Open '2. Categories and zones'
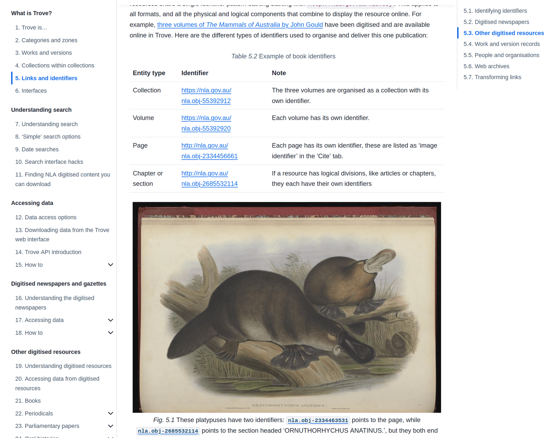The width and height of the screenshot is (548, 438). click(46, 40)
